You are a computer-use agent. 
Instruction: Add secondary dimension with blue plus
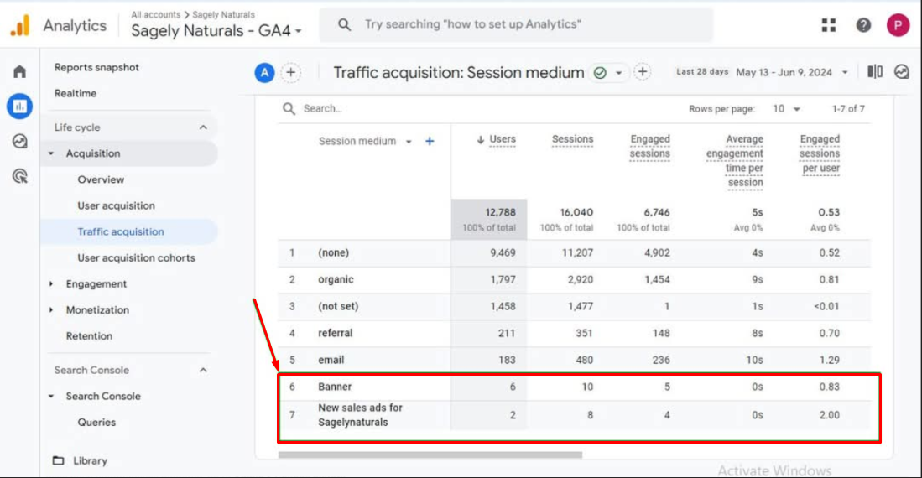tap(430, 141)
